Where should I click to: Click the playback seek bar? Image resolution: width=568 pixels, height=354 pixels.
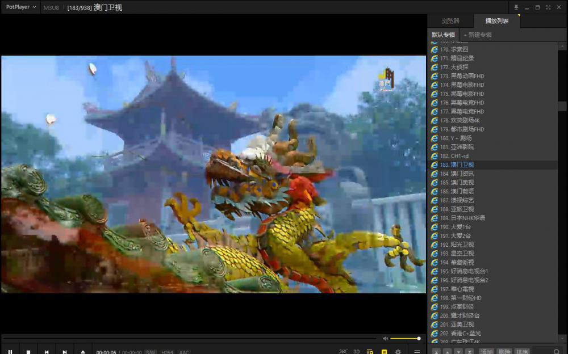pyautogui.click(x=189, y=339)
